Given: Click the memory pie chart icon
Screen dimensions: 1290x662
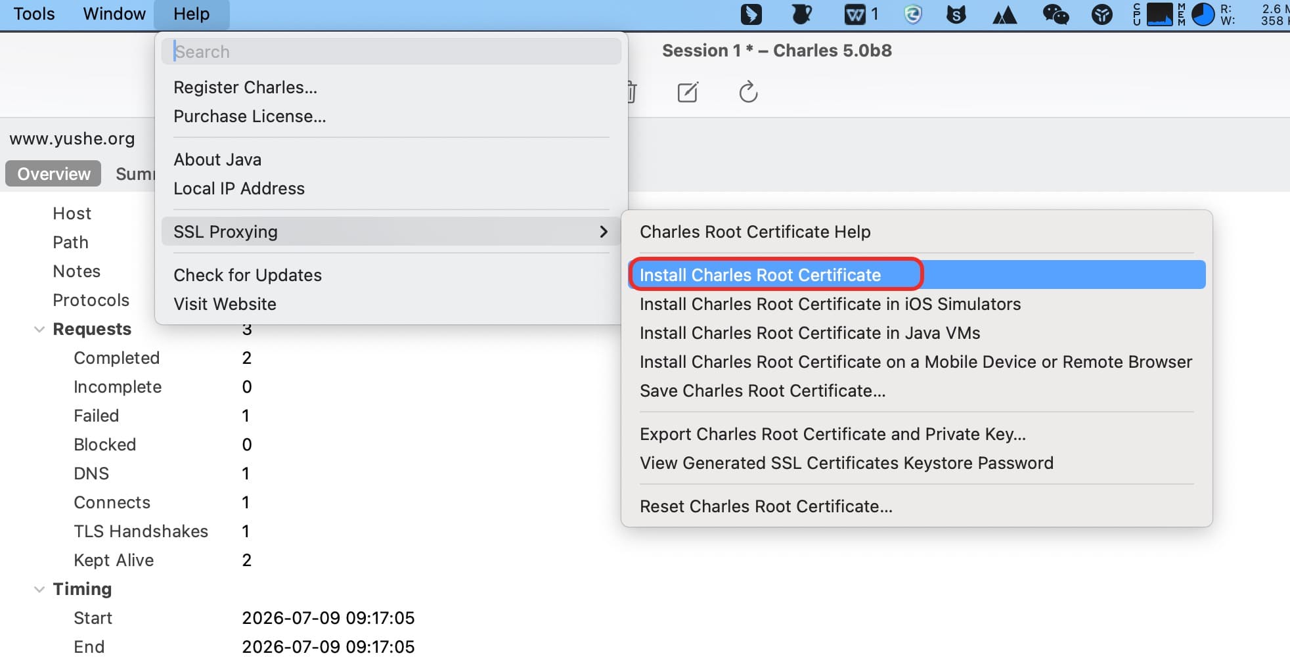Looking at the screenshot, I should pyautogui.click(x=1203, y=14).
